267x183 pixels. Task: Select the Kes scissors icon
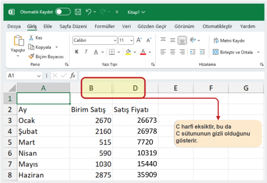(31, 38)
